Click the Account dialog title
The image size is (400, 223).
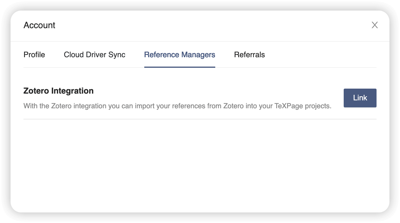pos(39,25)
